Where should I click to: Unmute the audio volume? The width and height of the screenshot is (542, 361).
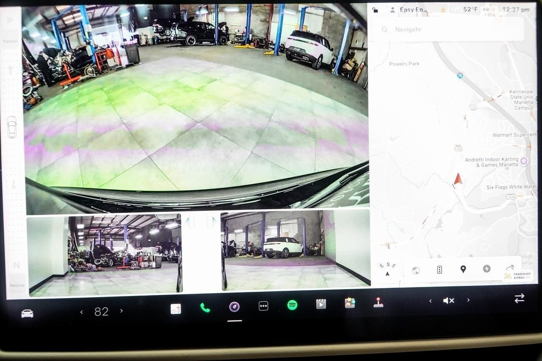point(448,300)
